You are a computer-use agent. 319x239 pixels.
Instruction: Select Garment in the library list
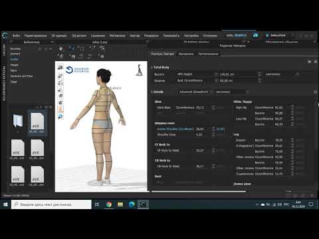pyautogui.click(x=15, y=54)
